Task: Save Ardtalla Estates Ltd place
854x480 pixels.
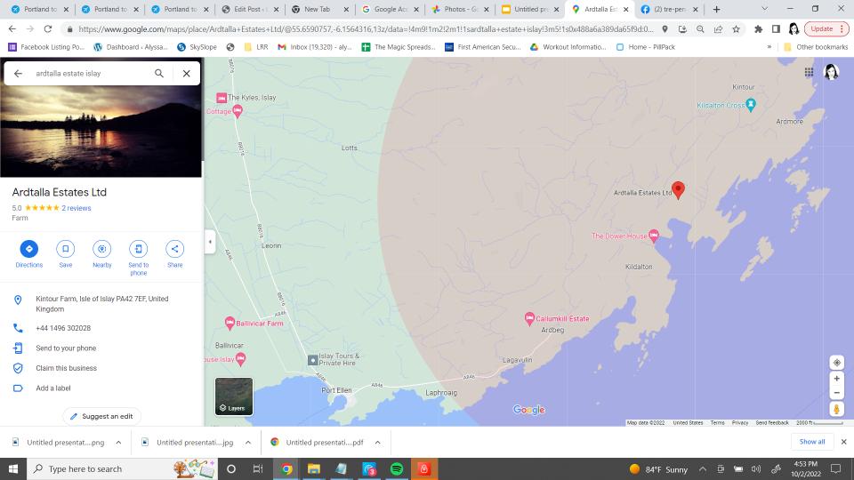Action: point(65,249)
